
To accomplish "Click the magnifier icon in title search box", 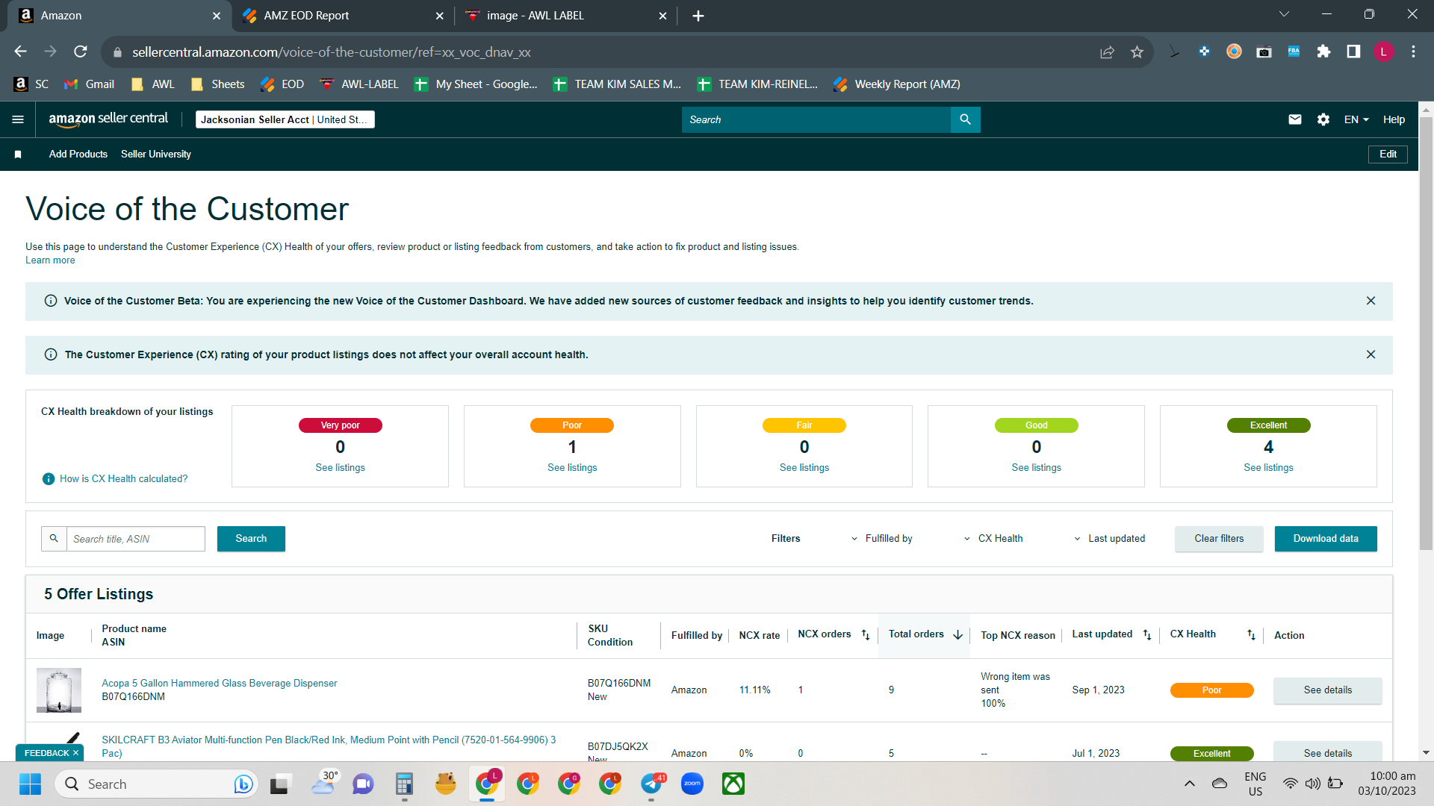I will (54, 539).
